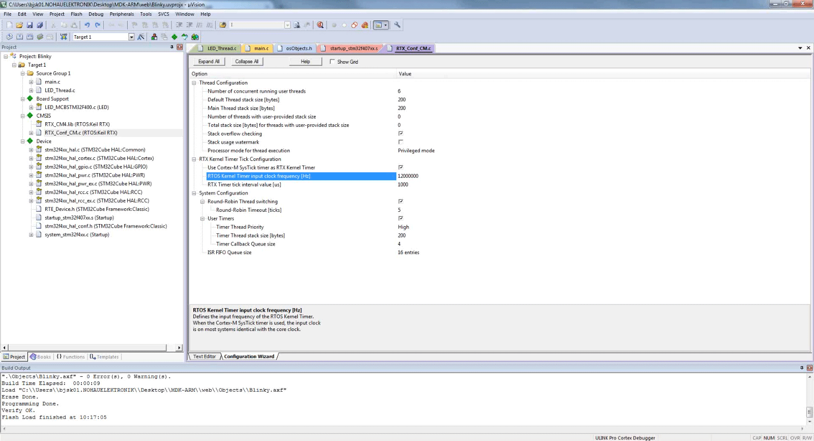Click the Select Software Packs icon
The width and height of the screenshot is (814, 441).
click(185, 37)
